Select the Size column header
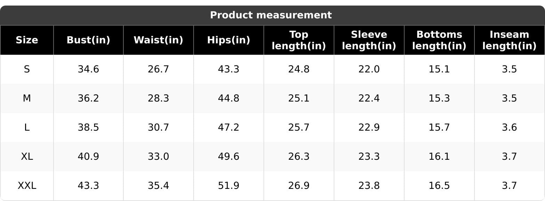This screenshot has height=201, width=545. [27, 40]
